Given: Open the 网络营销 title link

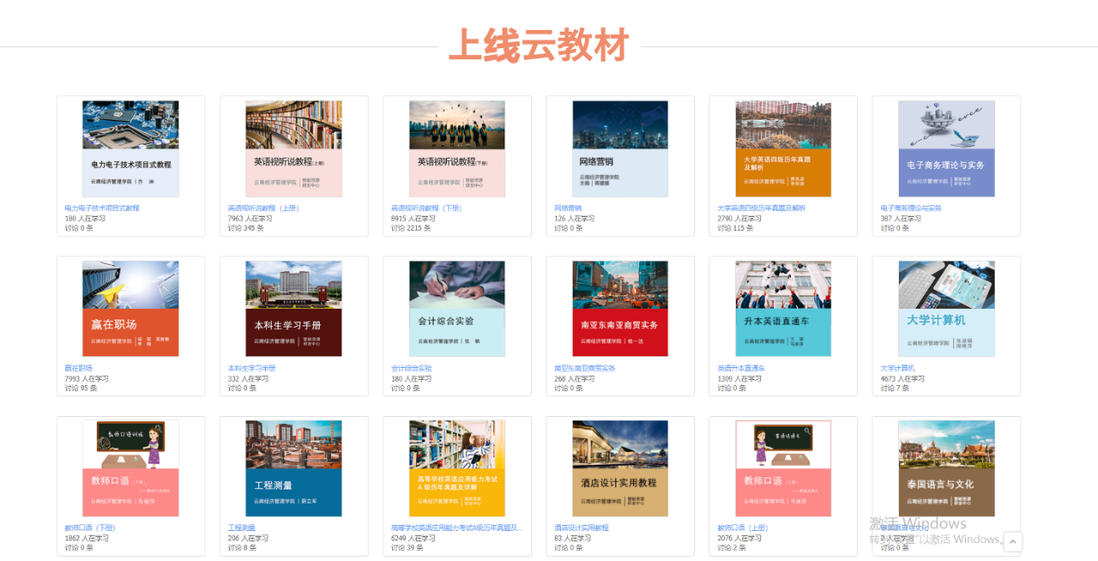Looking at the screenshot, I should pos(568,208).
